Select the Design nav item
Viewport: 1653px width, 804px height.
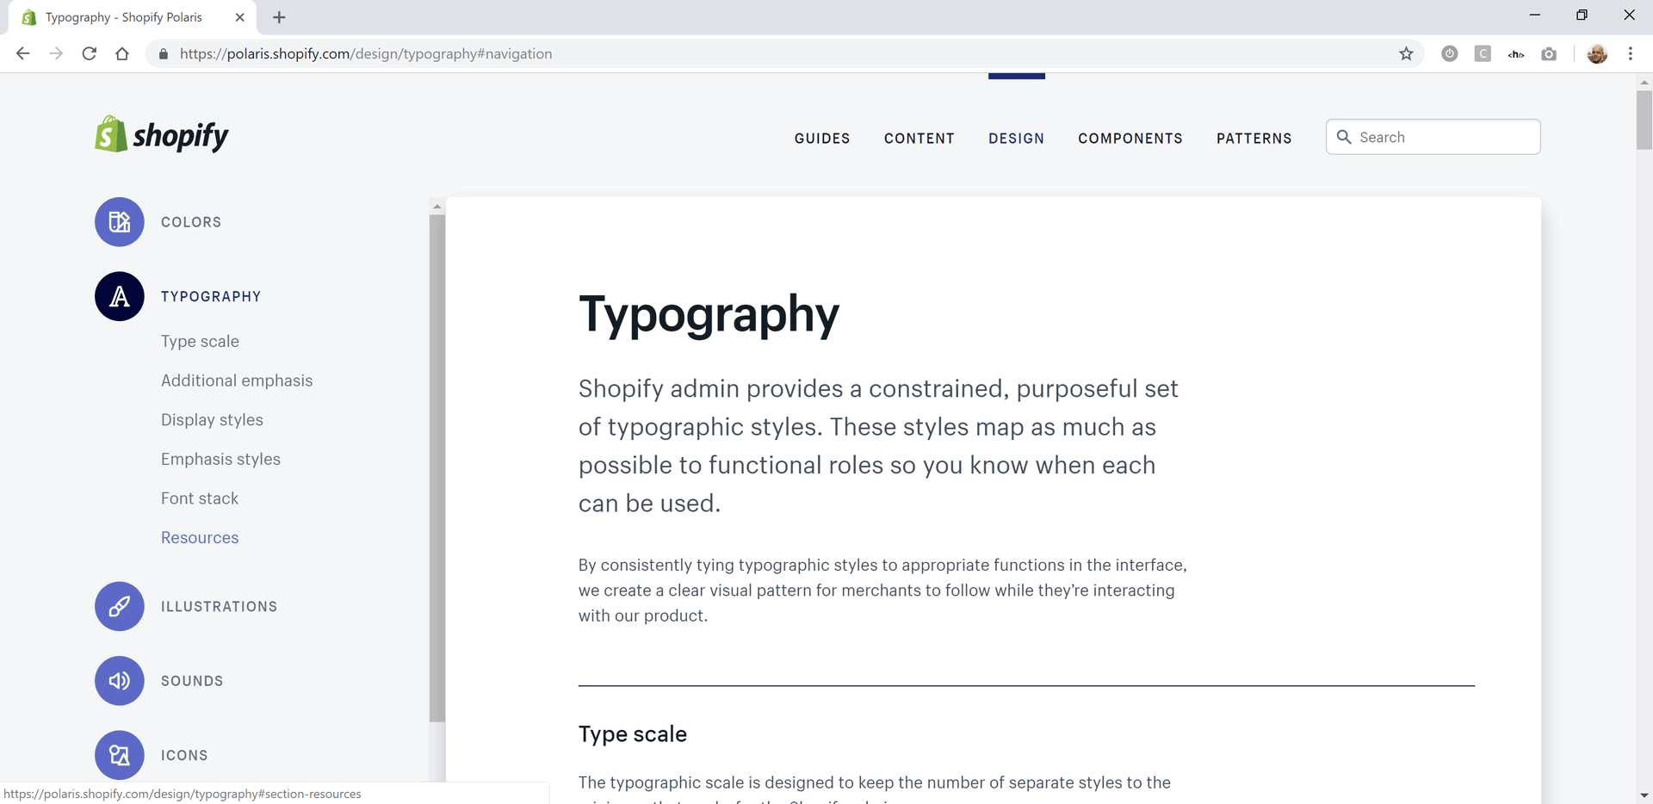point(1016,139)
